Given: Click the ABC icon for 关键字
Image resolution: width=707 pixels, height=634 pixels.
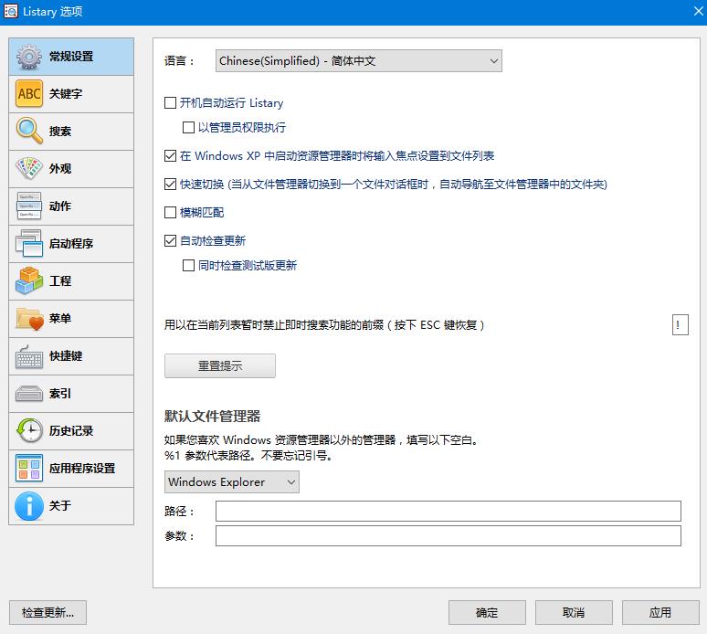Looking at the screenshot, I should [29, 94].
